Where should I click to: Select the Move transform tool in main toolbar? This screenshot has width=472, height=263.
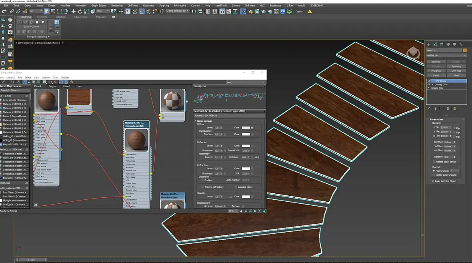pos(73,12)
